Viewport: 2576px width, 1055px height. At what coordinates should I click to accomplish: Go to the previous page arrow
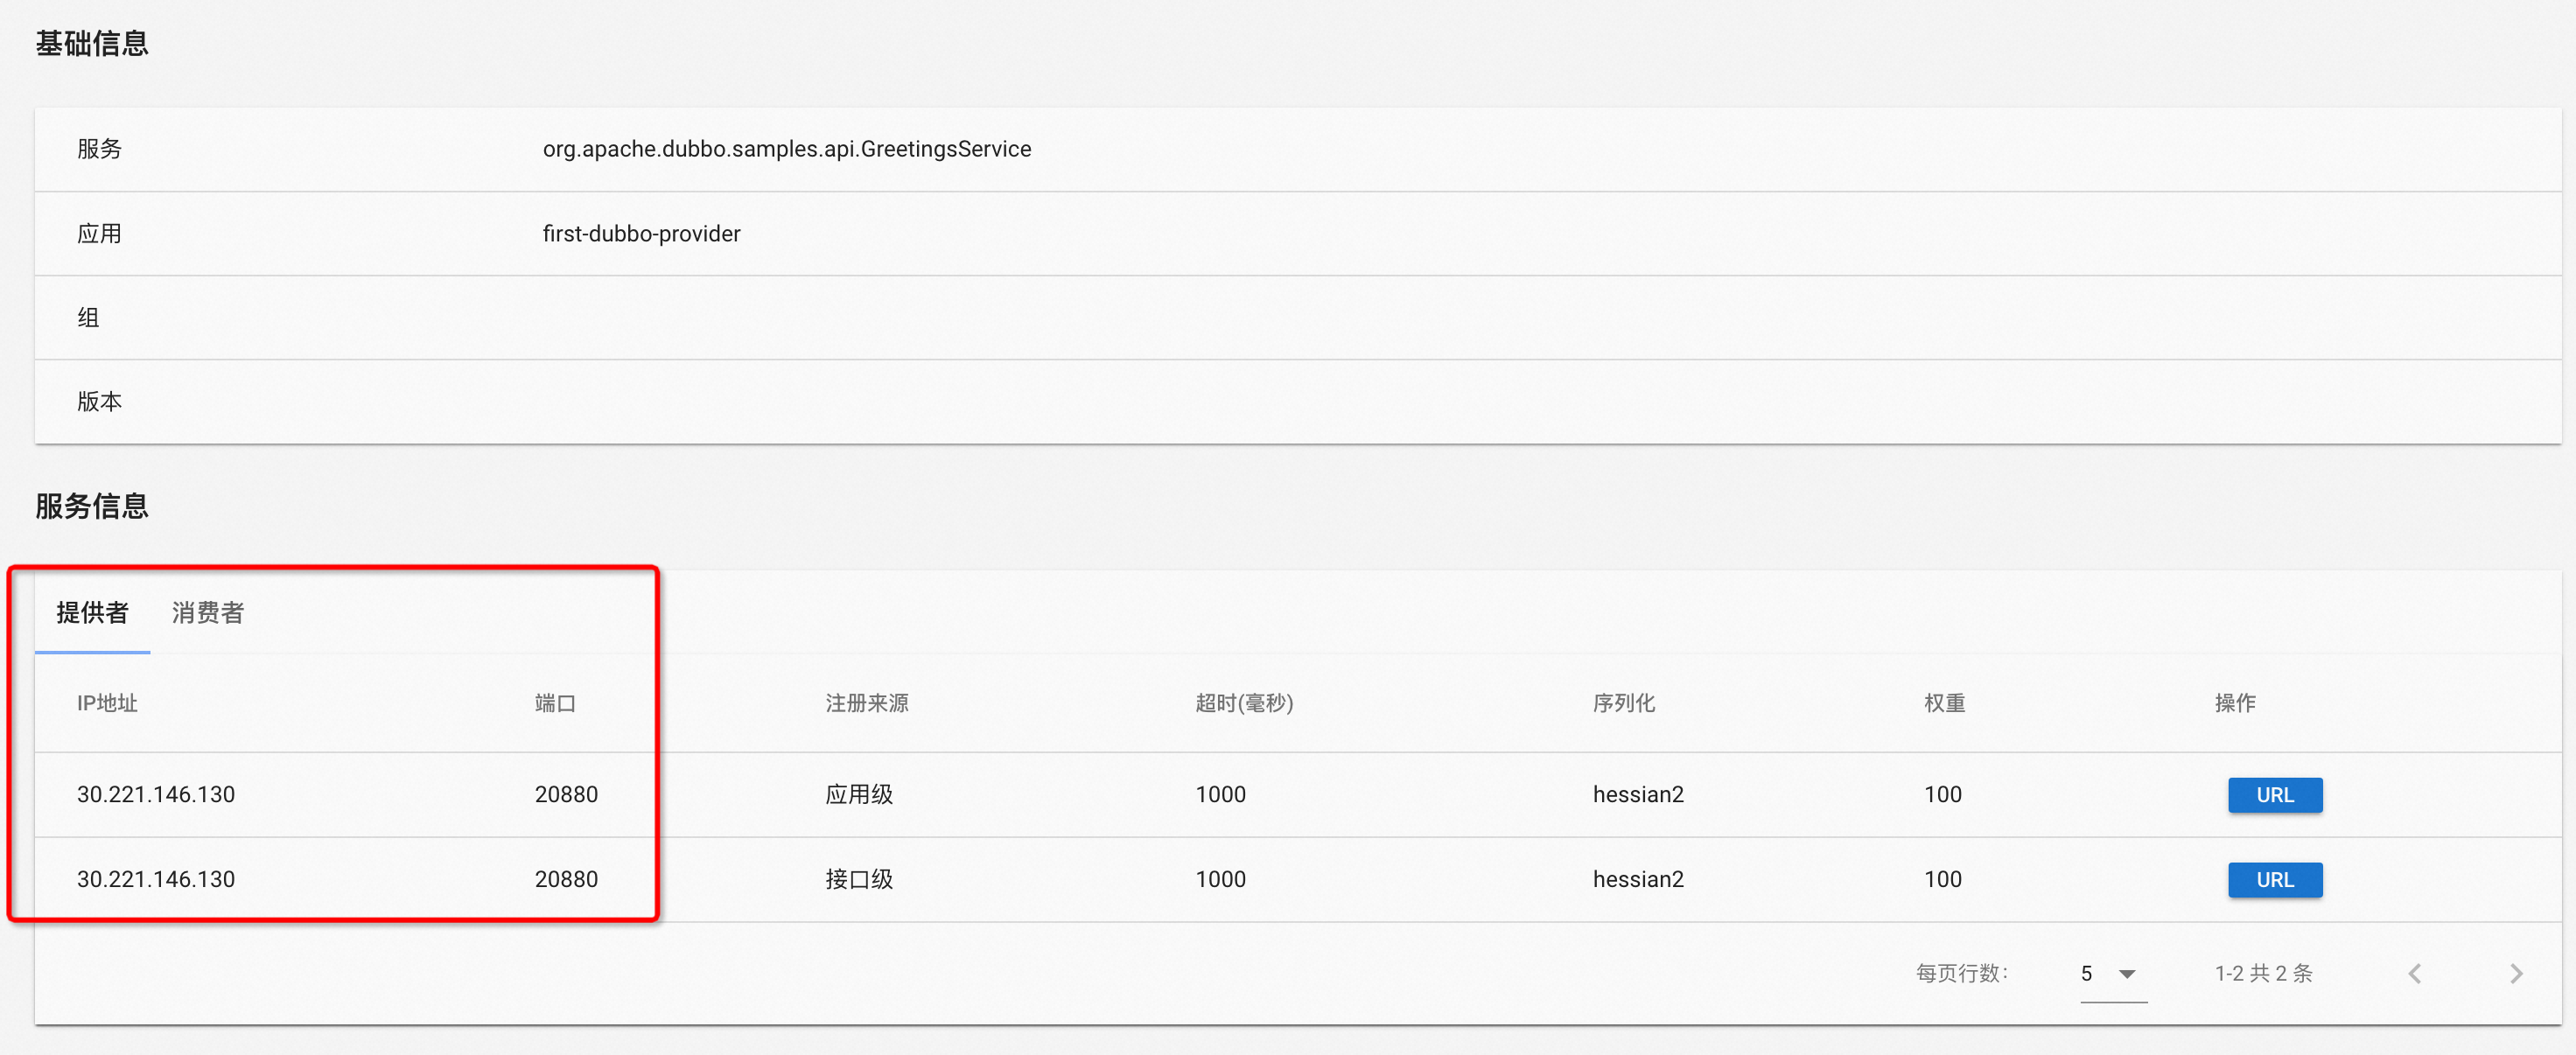pyautogui.click(x=2414, y=973)
